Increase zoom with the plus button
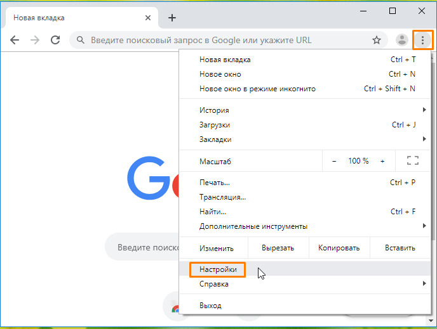Screen dimensions: 437x329 click(382, 161)
